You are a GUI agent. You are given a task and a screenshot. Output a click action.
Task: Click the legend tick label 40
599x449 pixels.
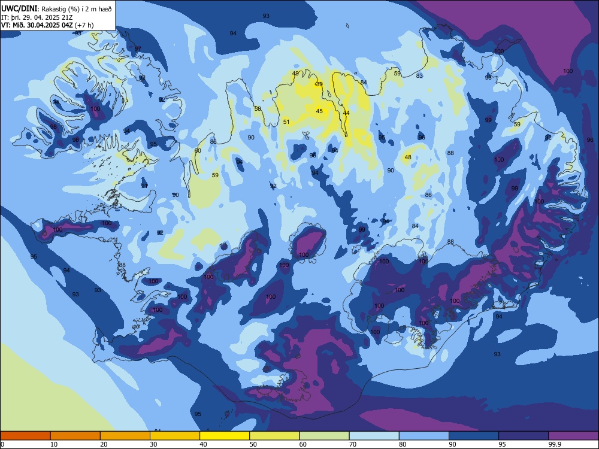click(203, 444)
